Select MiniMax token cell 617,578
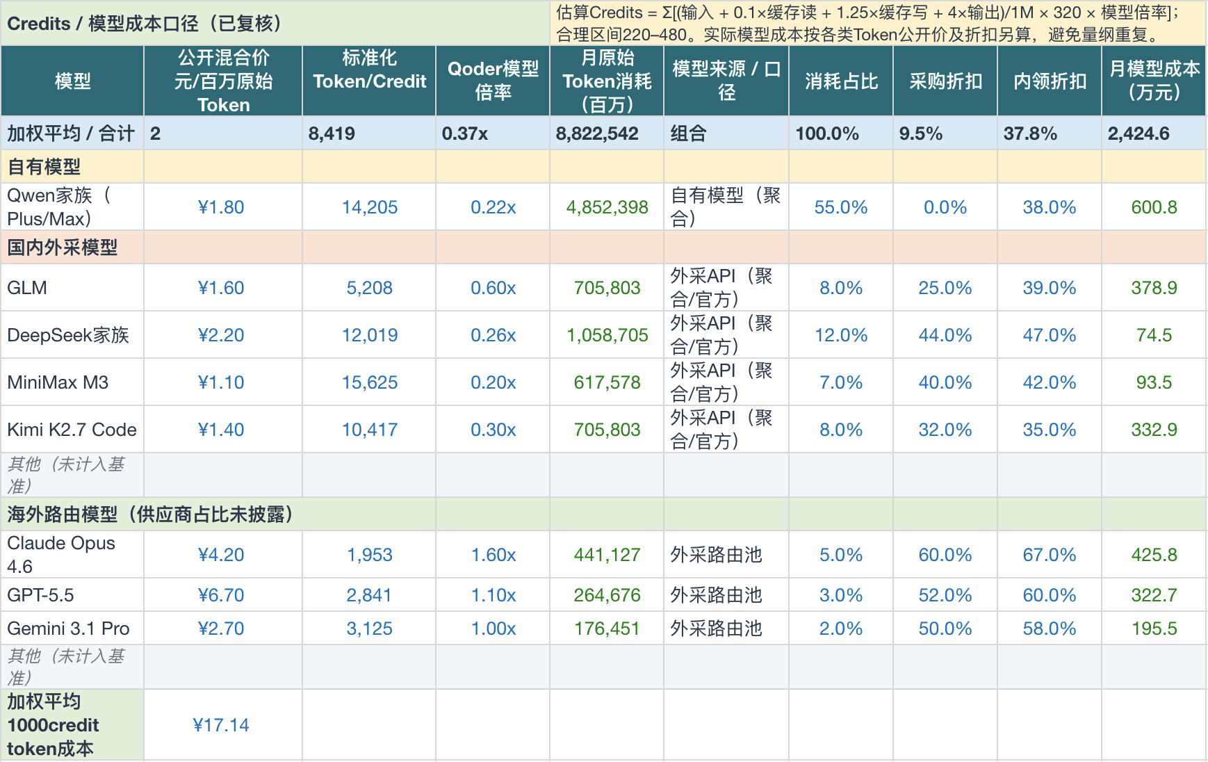Image resolution: width=1208 pixels, height=762 pixels. pos(607,382)
